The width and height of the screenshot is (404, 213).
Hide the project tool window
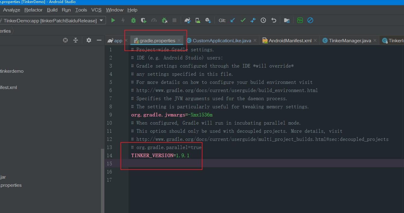pos(99,40)
